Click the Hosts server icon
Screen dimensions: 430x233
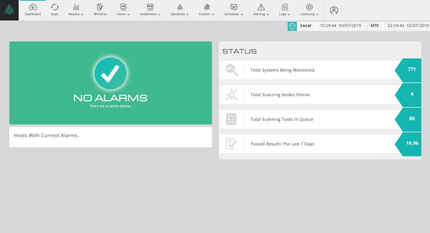(x=123, y=7)
